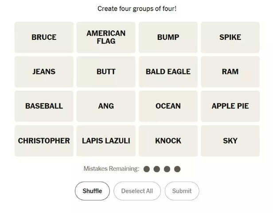Pick the SPIKE word tile

[x=230, y=37]
